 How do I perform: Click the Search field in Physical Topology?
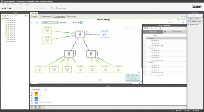pyautogui.click(x=175, y=23)
